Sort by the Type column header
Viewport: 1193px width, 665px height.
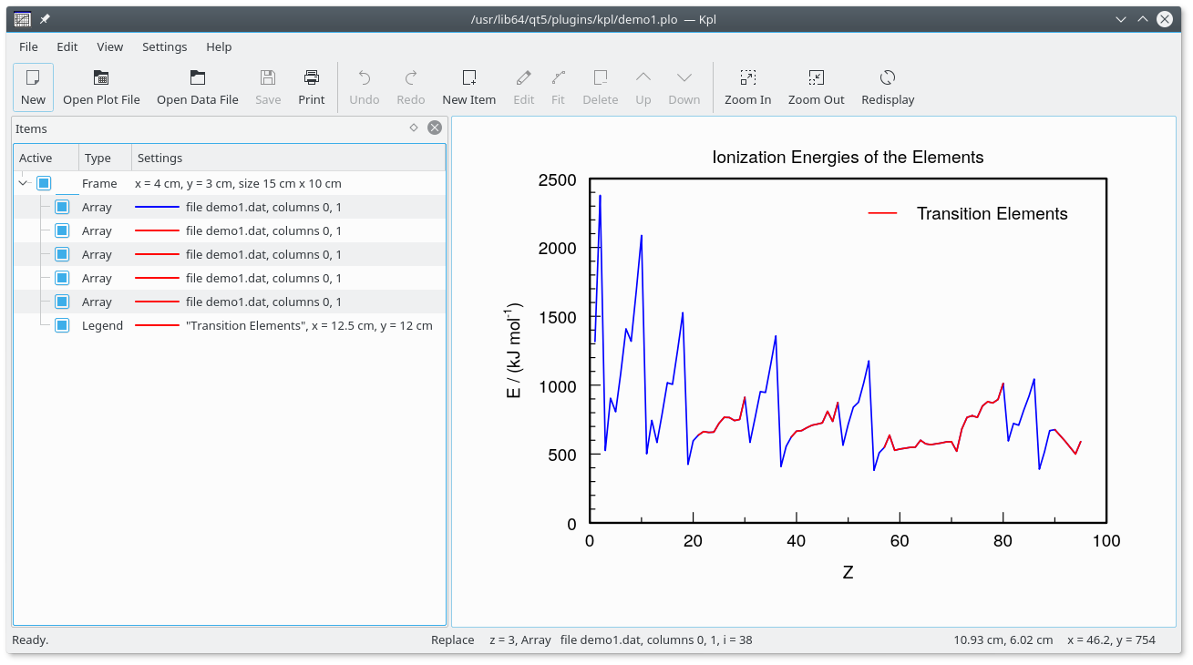coord(106,158)
